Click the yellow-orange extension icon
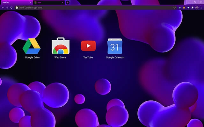204x127 pixels. [184, 8]
